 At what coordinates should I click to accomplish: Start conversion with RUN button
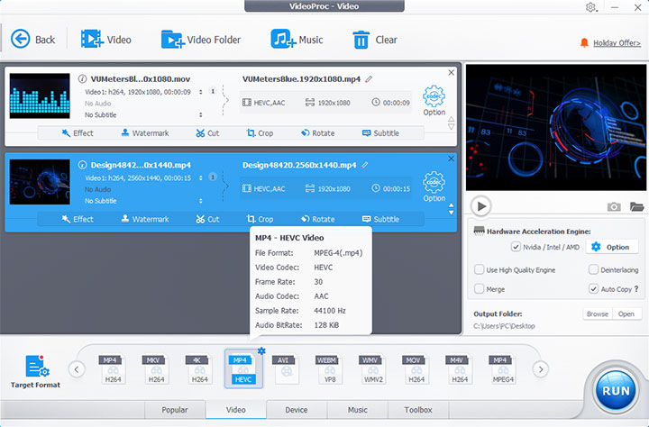[616, 391]
